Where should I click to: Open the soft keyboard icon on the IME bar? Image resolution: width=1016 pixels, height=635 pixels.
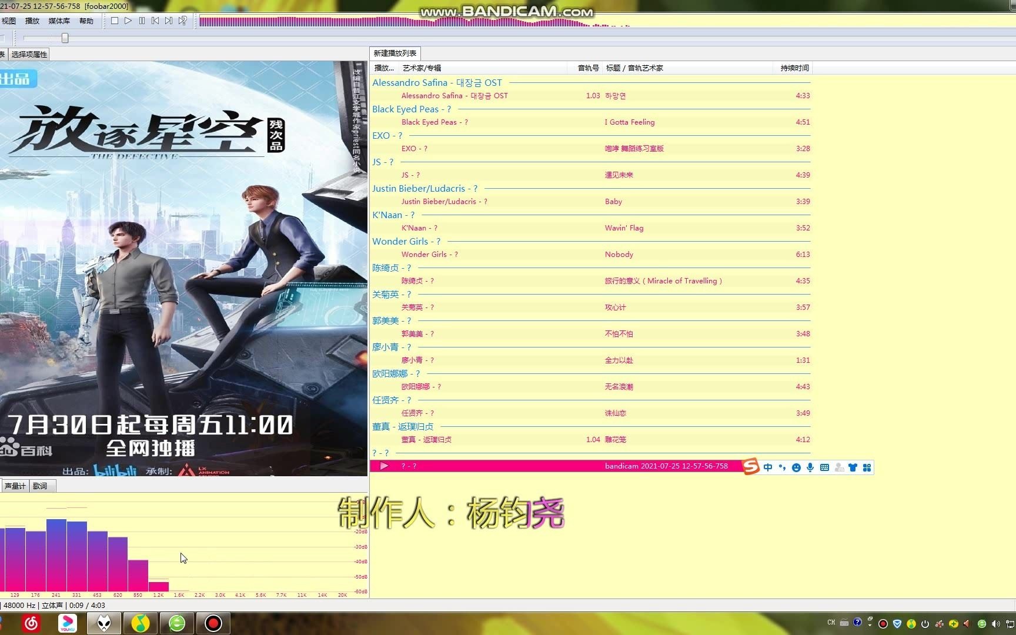click(824, 467)
